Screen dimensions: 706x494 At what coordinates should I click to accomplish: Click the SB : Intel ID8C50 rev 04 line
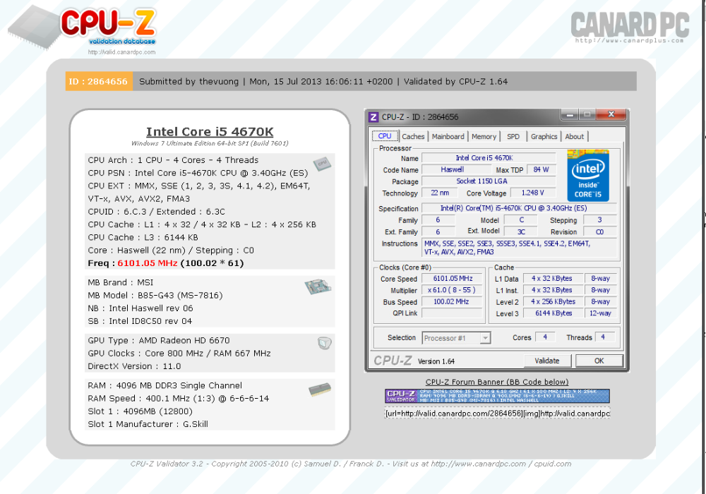[140, 321]
